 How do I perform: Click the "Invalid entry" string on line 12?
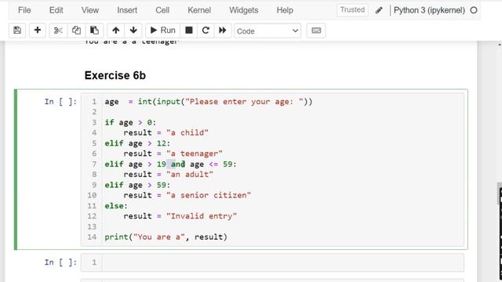pos(202,216)
